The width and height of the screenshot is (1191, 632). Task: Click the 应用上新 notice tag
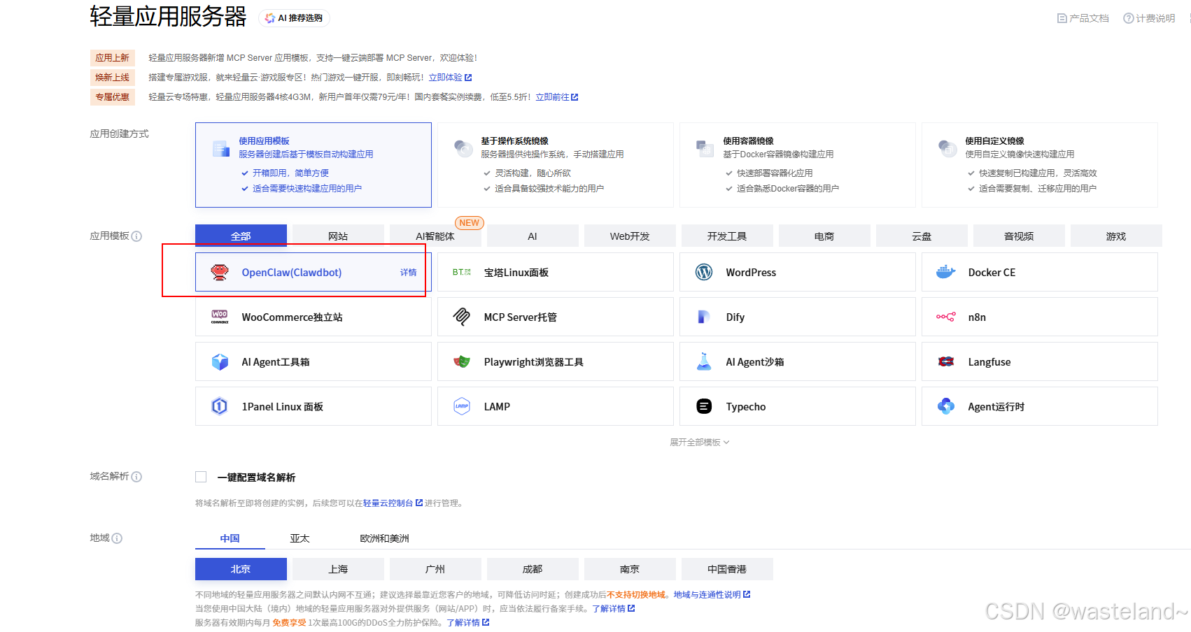112,58
